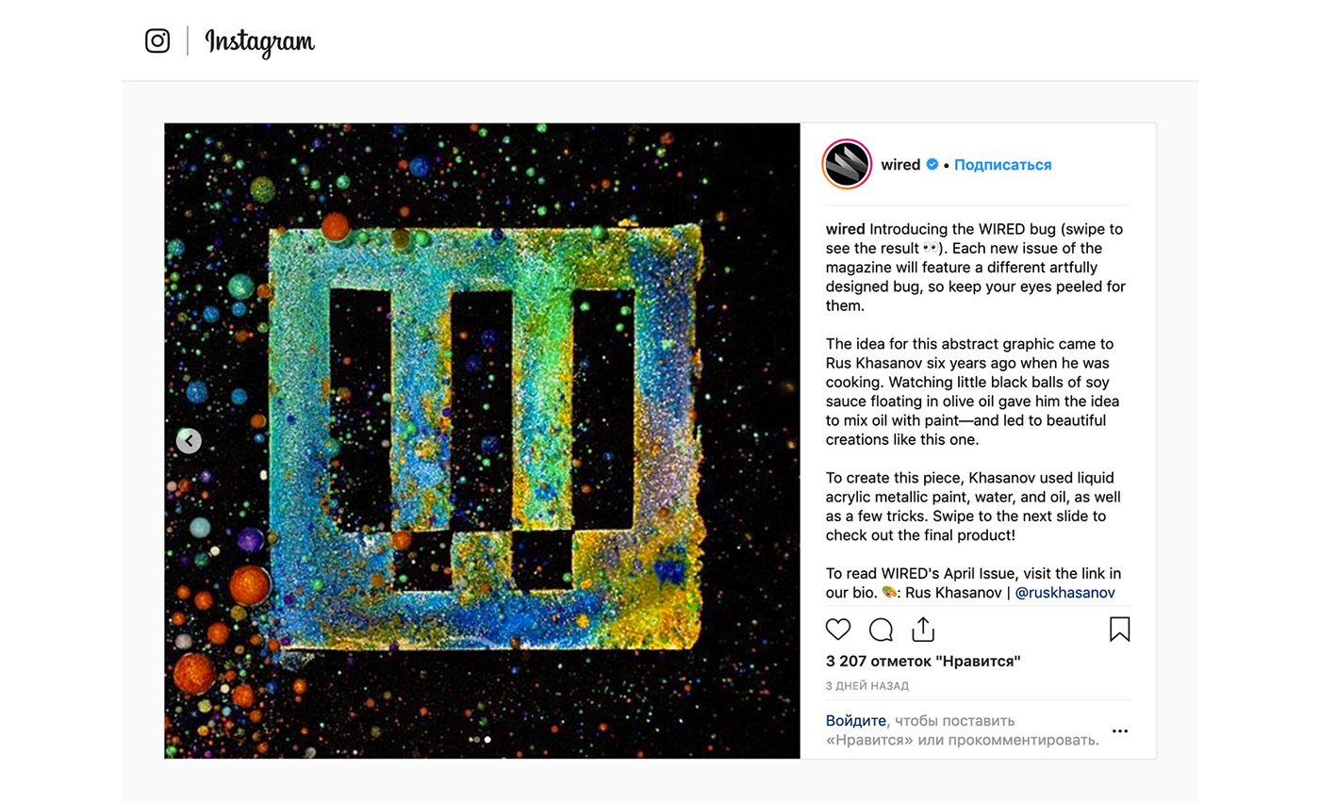The height and width of the screenshot is (803, 1320).
Task: Open the three-dots more options menu
Action: tap(1119, 731)
